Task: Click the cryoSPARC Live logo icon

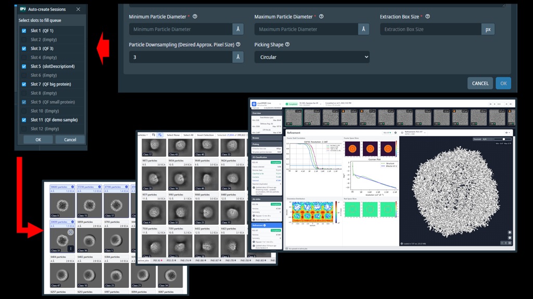Action: [x=254, y=104]
